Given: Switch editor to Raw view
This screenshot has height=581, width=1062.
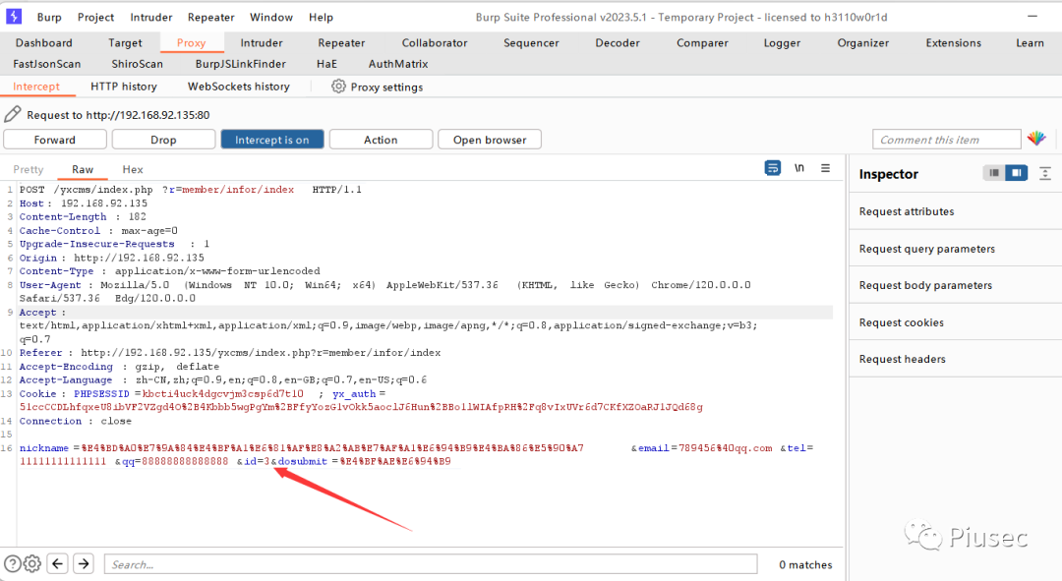Looking at the screenshot, I should [83, 169].
